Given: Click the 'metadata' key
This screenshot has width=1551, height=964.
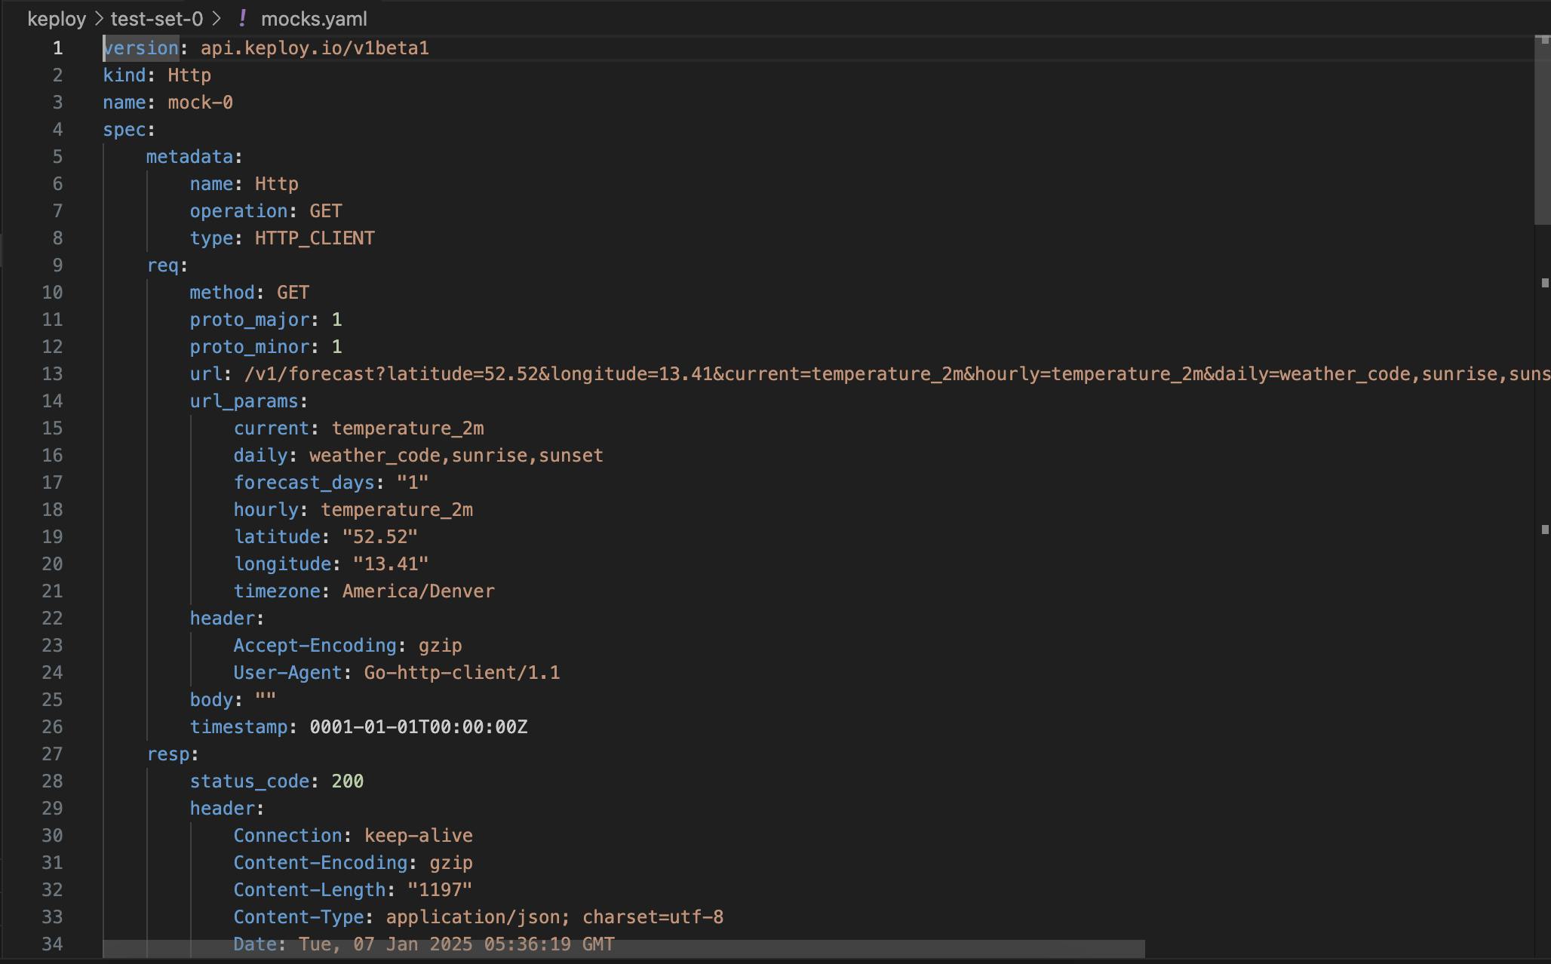Looking at the screenshot, I should point(189,157).
